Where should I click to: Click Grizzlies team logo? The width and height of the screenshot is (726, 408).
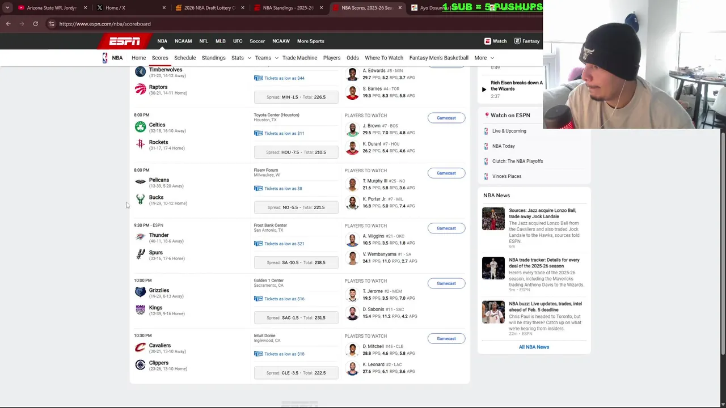(x=140, y=292)
